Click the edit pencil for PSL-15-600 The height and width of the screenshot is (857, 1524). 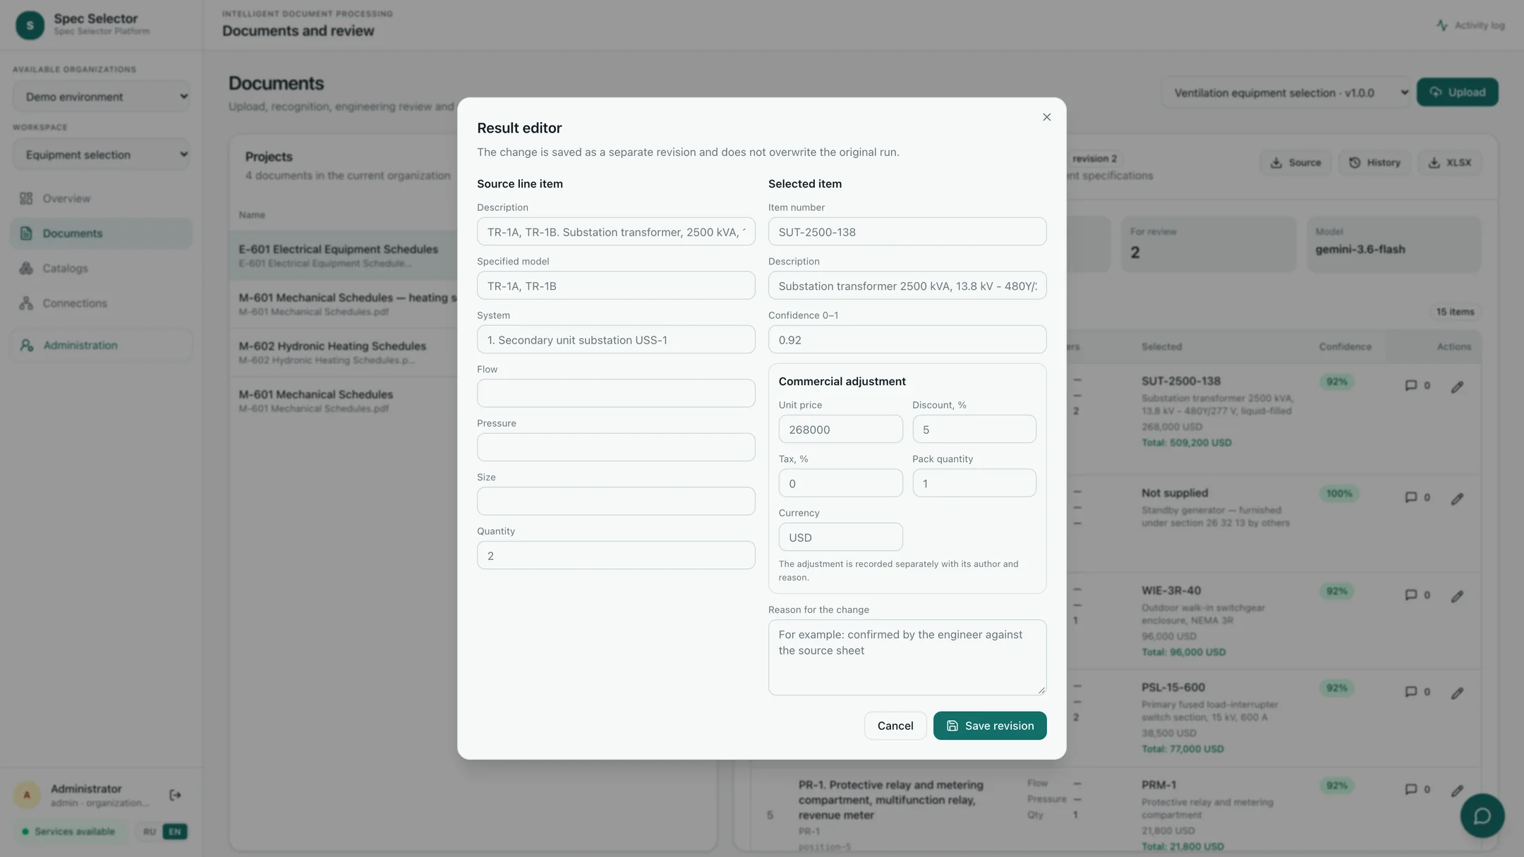(x=1457, y=693)
